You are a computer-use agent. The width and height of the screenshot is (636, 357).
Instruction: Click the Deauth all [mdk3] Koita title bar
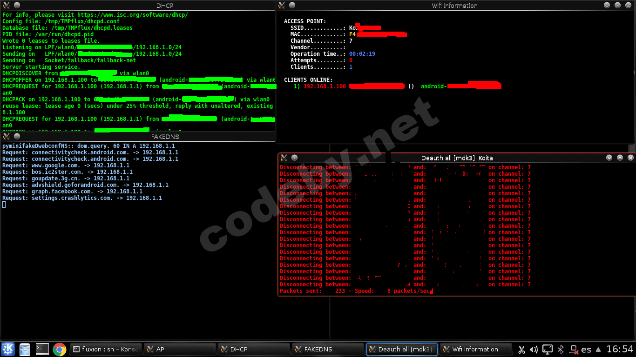[x=457, y=158]
